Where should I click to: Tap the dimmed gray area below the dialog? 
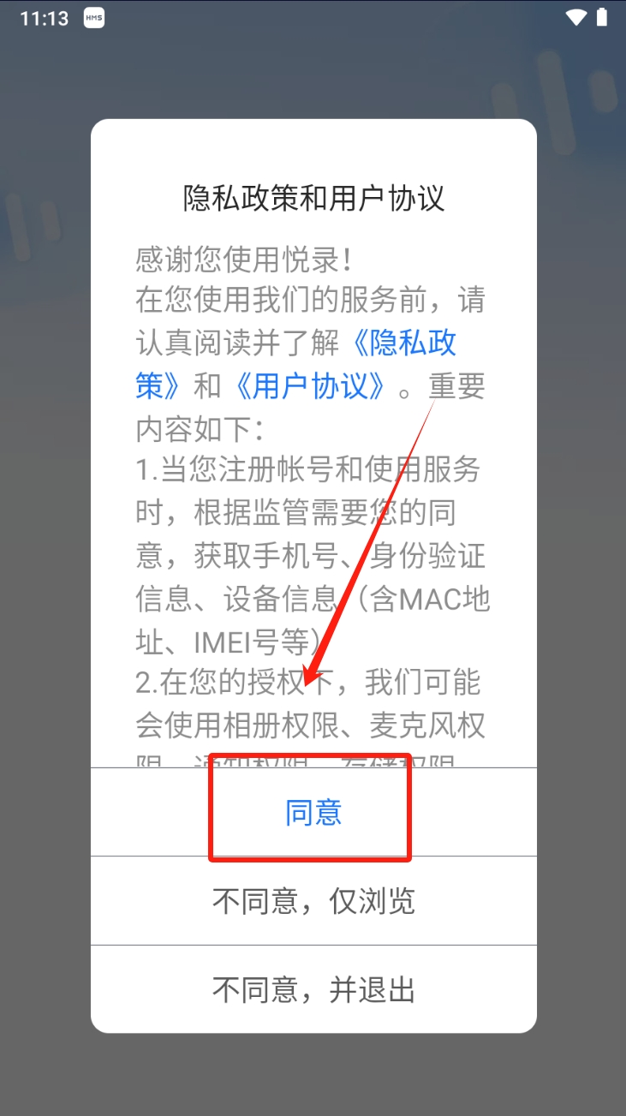pos(313,1075)
